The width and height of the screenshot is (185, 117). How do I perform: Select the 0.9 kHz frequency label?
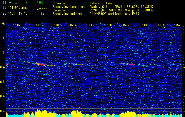point(3,67)
